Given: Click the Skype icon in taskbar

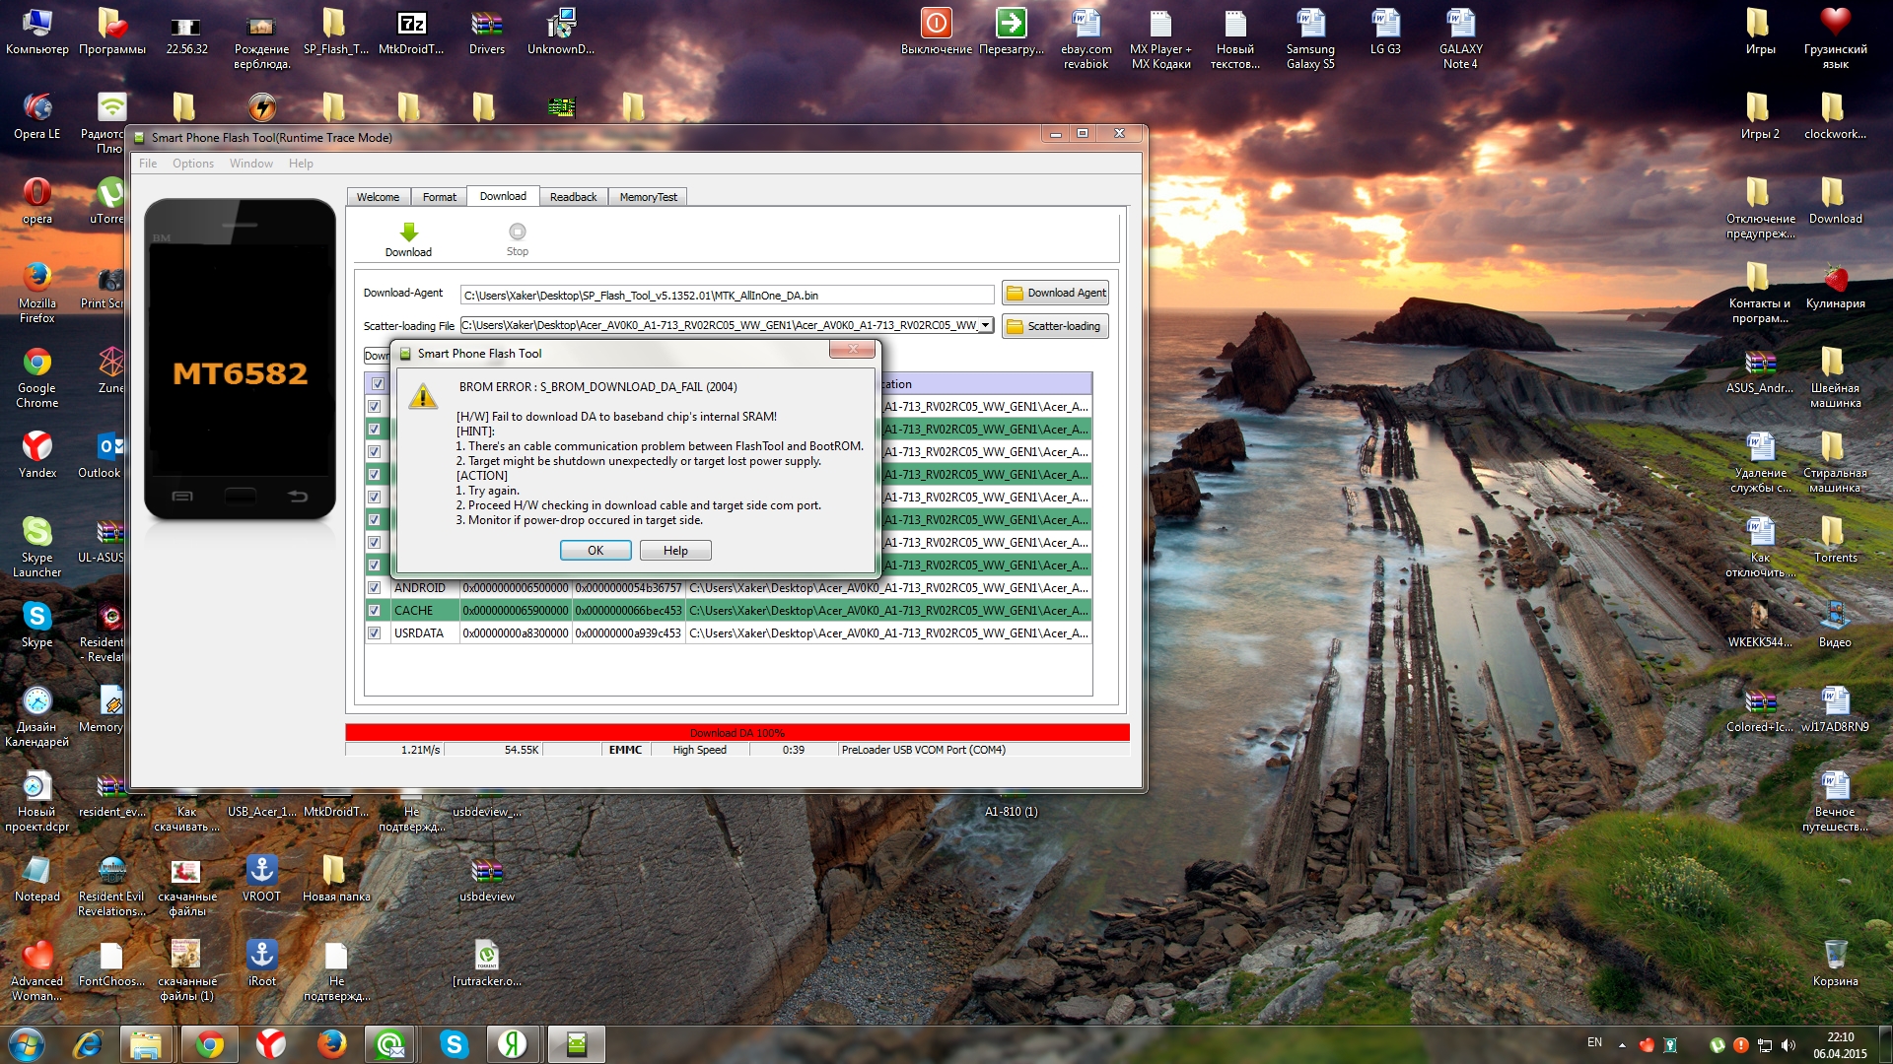Looking at the screenshot, I should tap(454, 1043).
